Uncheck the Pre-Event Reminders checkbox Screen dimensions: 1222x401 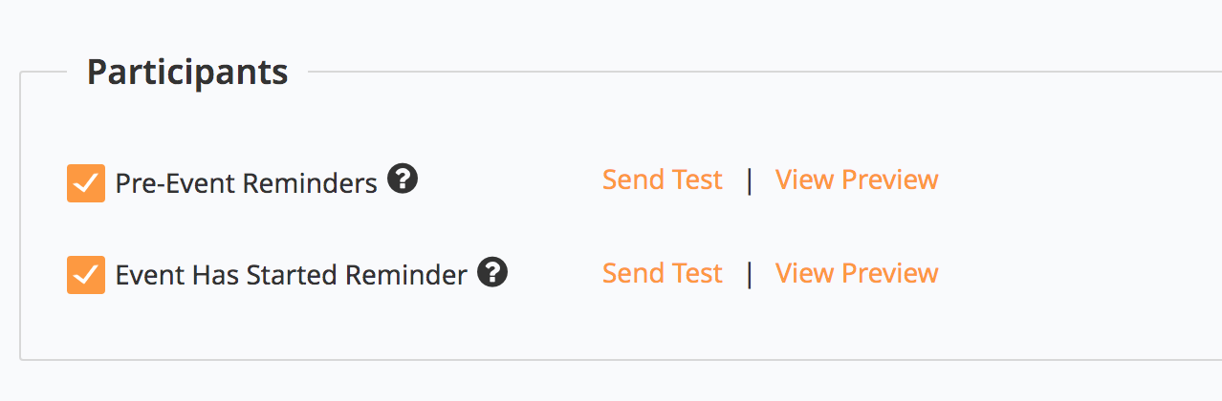86,183
